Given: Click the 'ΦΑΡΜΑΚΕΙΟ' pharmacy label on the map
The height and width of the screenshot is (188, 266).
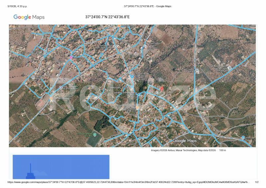Looking at the screenshot, I should (126, 93).
